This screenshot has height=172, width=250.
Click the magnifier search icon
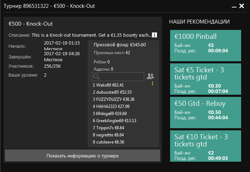(x=96, y=77)
